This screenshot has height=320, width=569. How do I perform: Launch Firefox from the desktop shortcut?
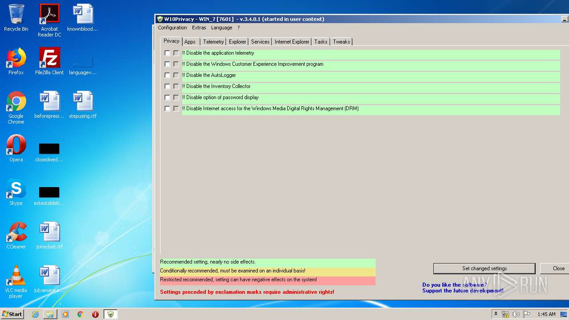16,61
